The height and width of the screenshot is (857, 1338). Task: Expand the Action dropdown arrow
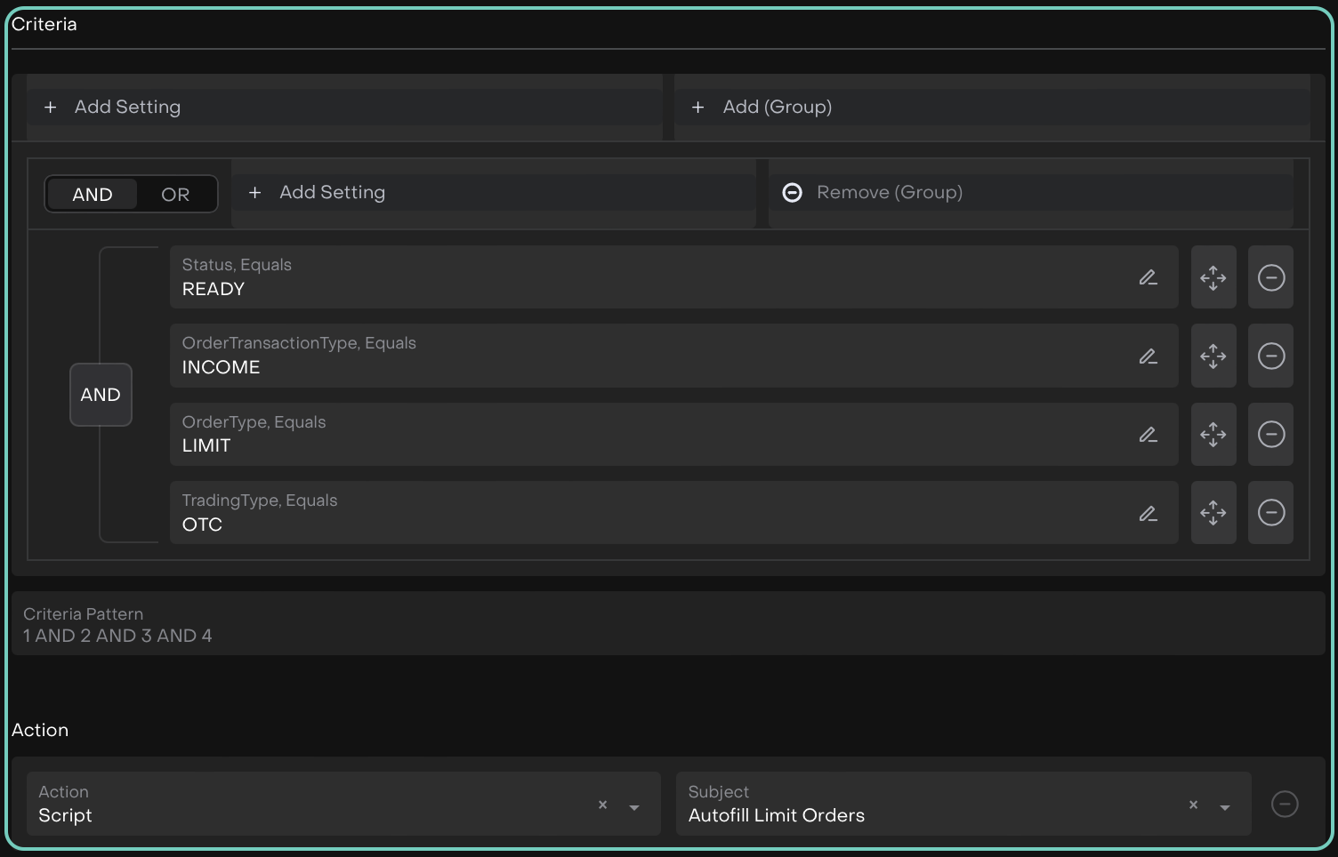click(x=634, y=806)
